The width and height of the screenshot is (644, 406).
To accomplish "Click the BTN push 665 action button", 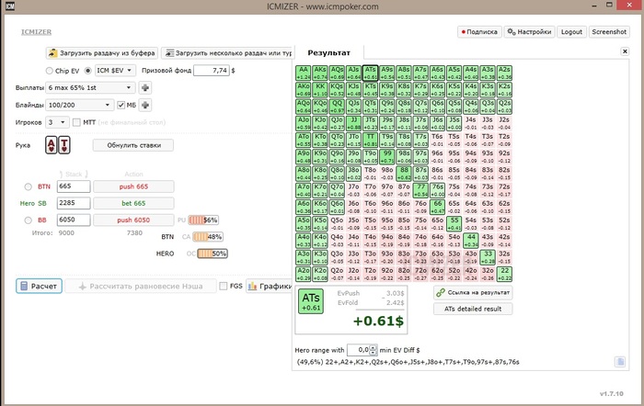I will [x=133, y=186].
